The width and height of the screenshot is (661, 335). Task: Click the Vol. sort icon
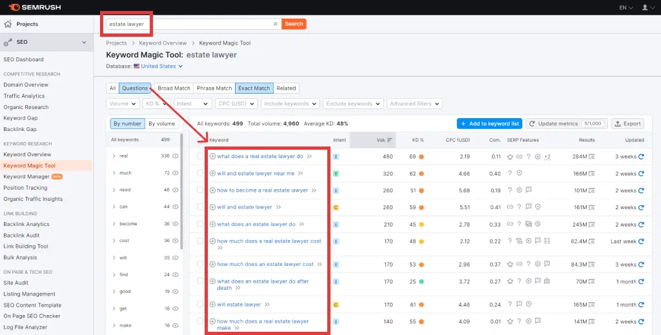click(390, 140)
